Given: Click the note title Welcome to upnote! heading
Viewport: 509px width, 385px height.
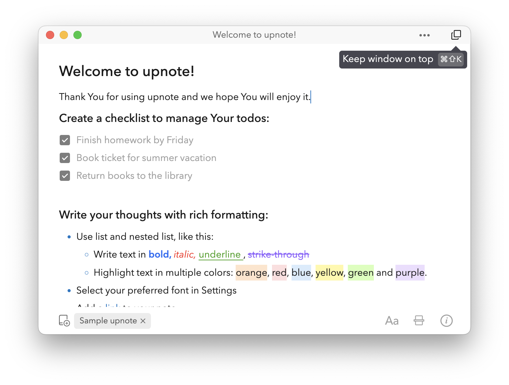Looking at the screenshot, I should click(x=127, y=71).
